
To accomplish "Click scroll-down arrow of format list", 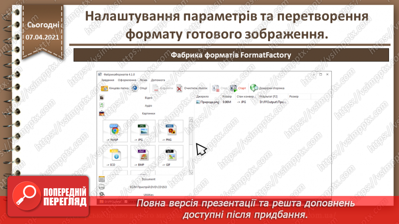I will point(191,173).
